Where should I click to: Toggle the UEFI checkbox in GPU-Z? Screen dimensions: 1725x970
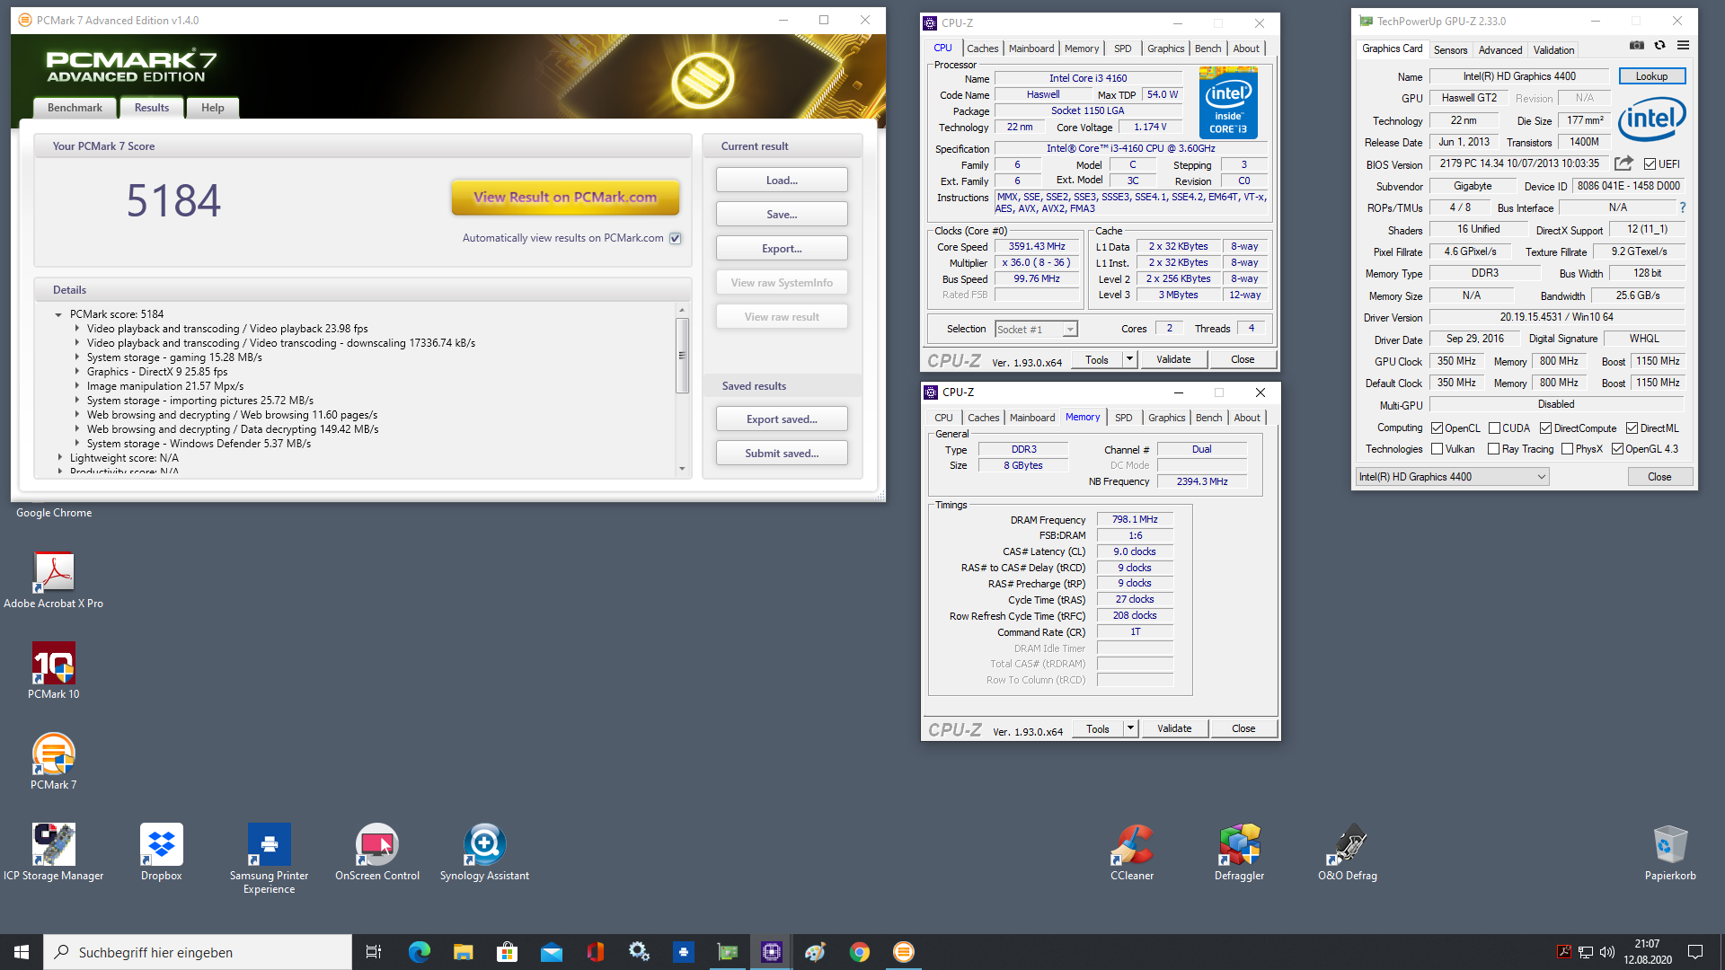(1650, 163)
